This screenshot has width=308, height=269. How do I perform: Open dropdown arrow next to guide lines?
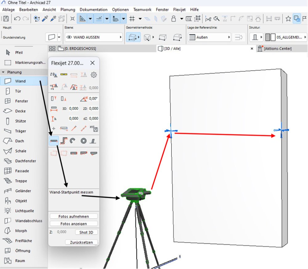pos(90,19)
